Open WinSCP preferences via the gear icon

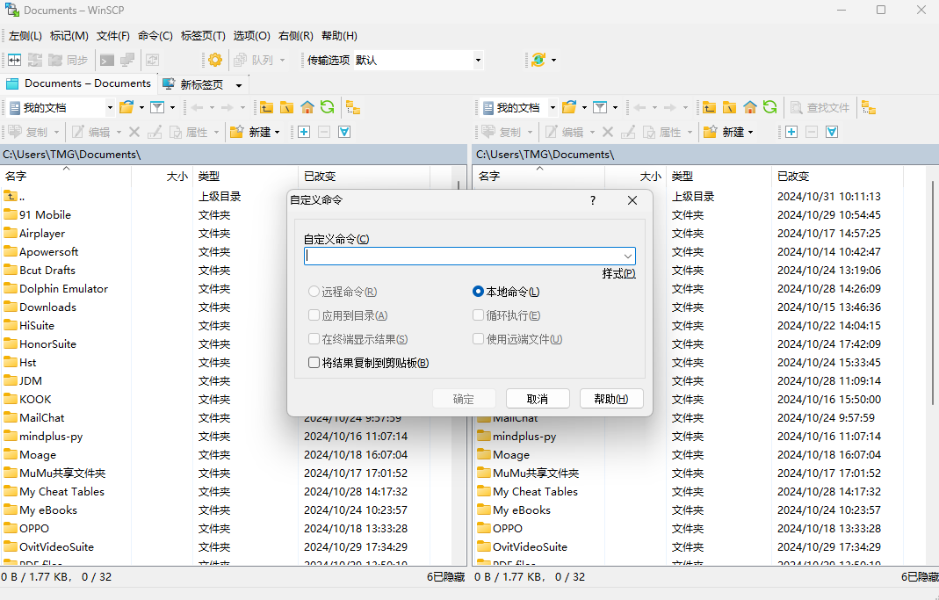pos(213,60)
